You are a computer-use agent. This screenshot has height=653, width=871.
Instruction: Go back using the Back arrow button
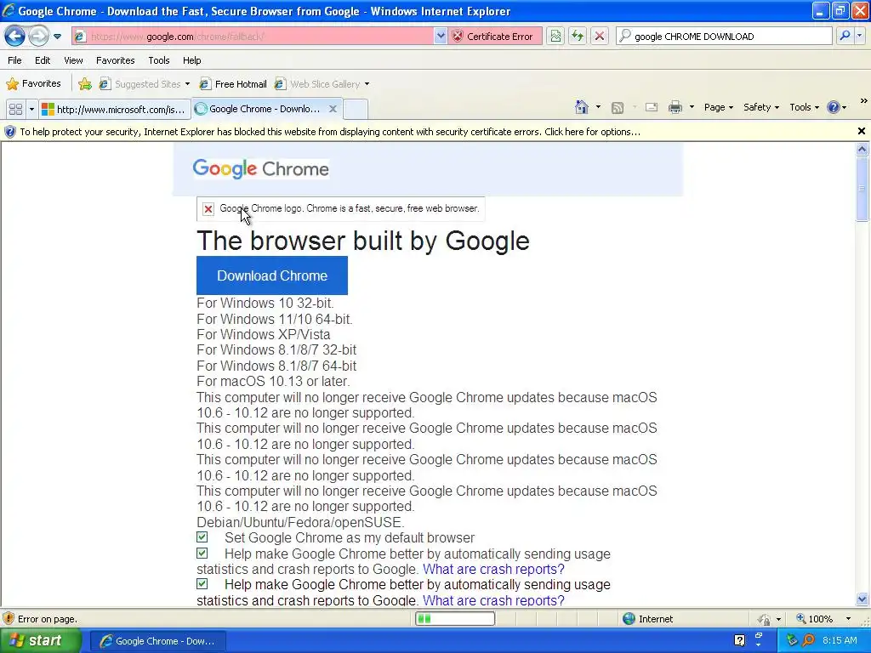[15, 37]
